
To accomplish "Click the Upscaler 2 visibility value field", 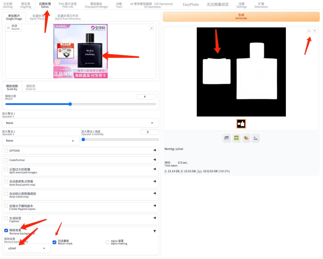I will click(x=149, y=132).
